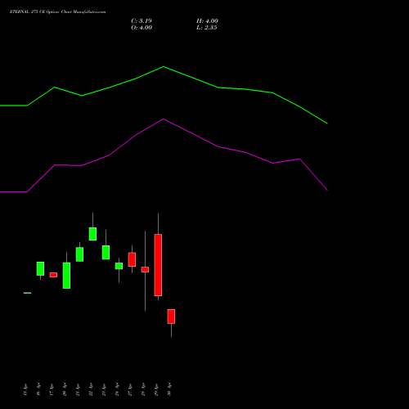Image resolution: width=409 pixels, height=409 pixels.
Task: Select the long-wick red candle for 28 Apr
Action: [x=145, y=269]
